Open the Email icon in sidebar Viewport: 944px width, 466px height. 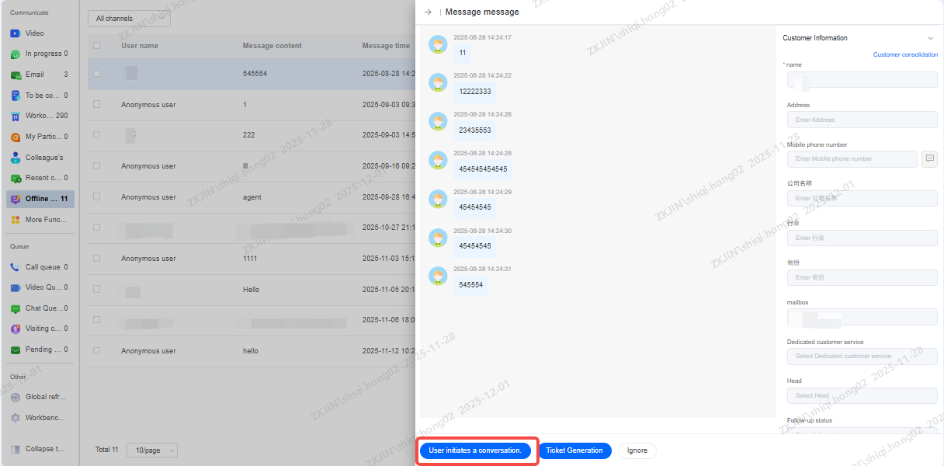15,75
